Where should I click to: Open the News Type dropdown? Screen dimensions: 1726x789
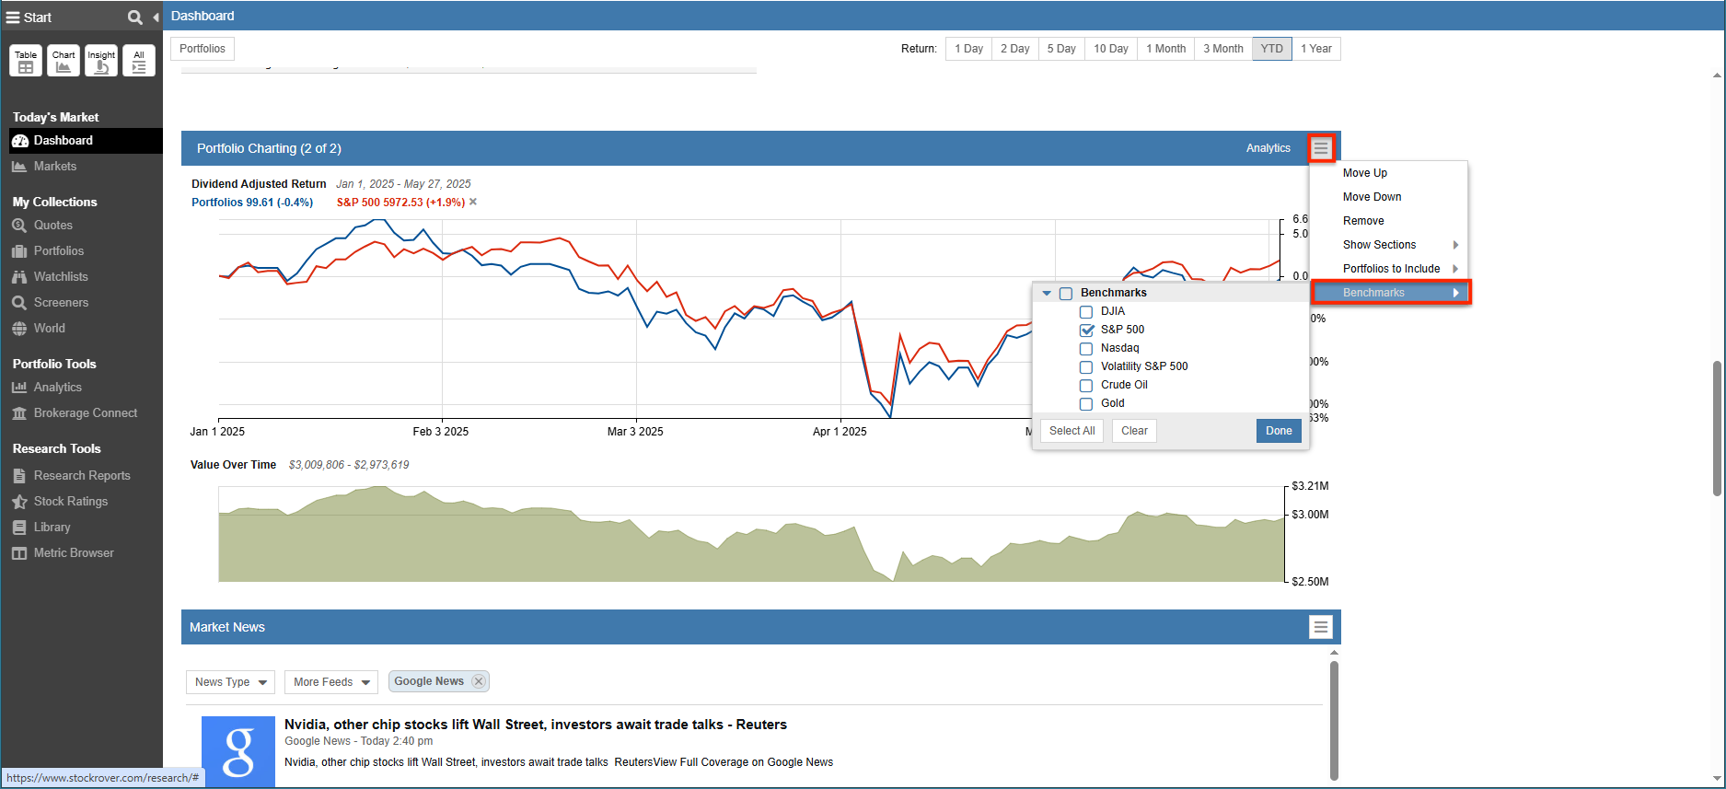[231, 682]
